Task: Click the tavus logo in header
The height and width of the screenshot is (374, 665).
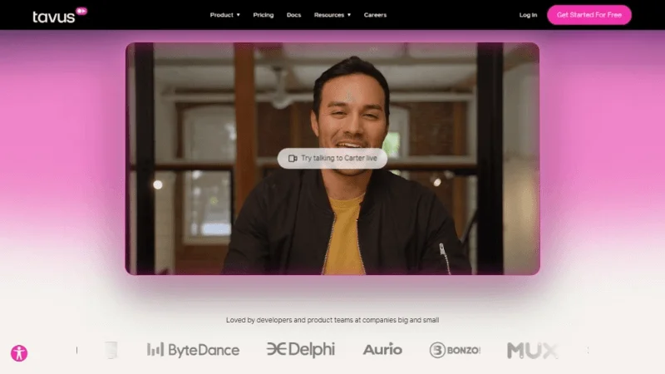Action: pyautogui.click(x=53, y=16)
